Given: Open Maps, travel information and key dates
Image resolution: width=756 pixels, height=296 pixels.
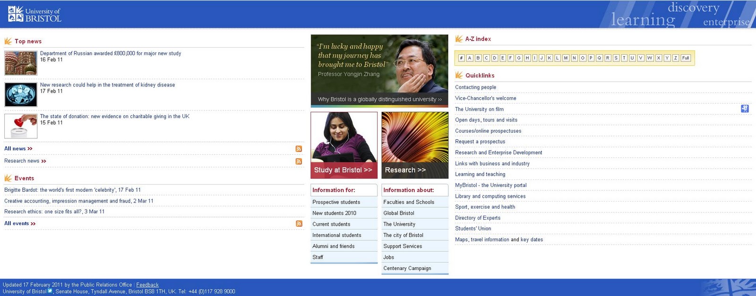Looking at the screenshot, I should point(499,240).
